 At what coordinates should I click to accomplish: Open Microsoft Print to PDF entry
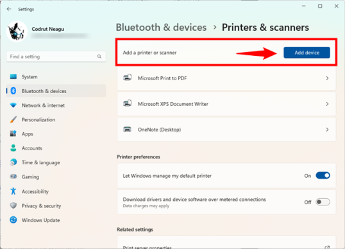point(226,78)
